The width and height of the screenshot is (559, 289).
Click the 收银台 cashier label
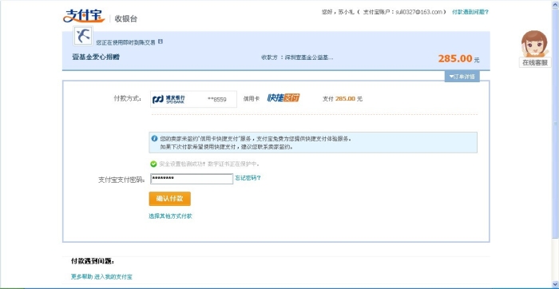[126, 19]
